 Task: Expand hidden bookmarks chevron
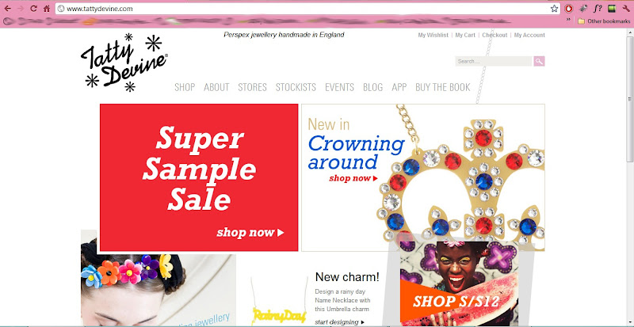point(568,19)
